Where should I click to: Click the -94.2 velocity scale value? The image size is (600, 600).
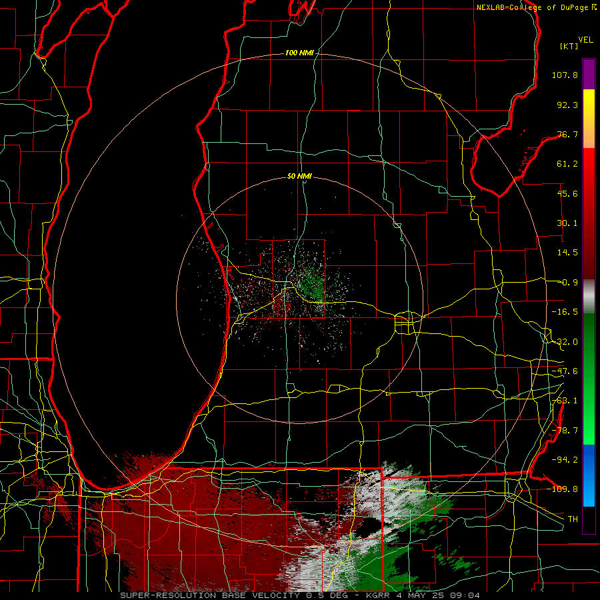565,459
